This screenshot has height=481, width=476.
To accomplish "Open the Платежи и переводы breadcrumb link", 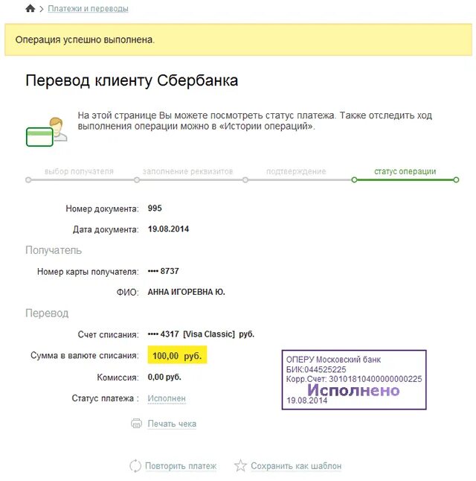I will point(88,9).
